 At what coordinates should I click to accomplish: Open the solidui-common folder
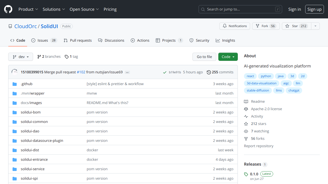(34, 122)
